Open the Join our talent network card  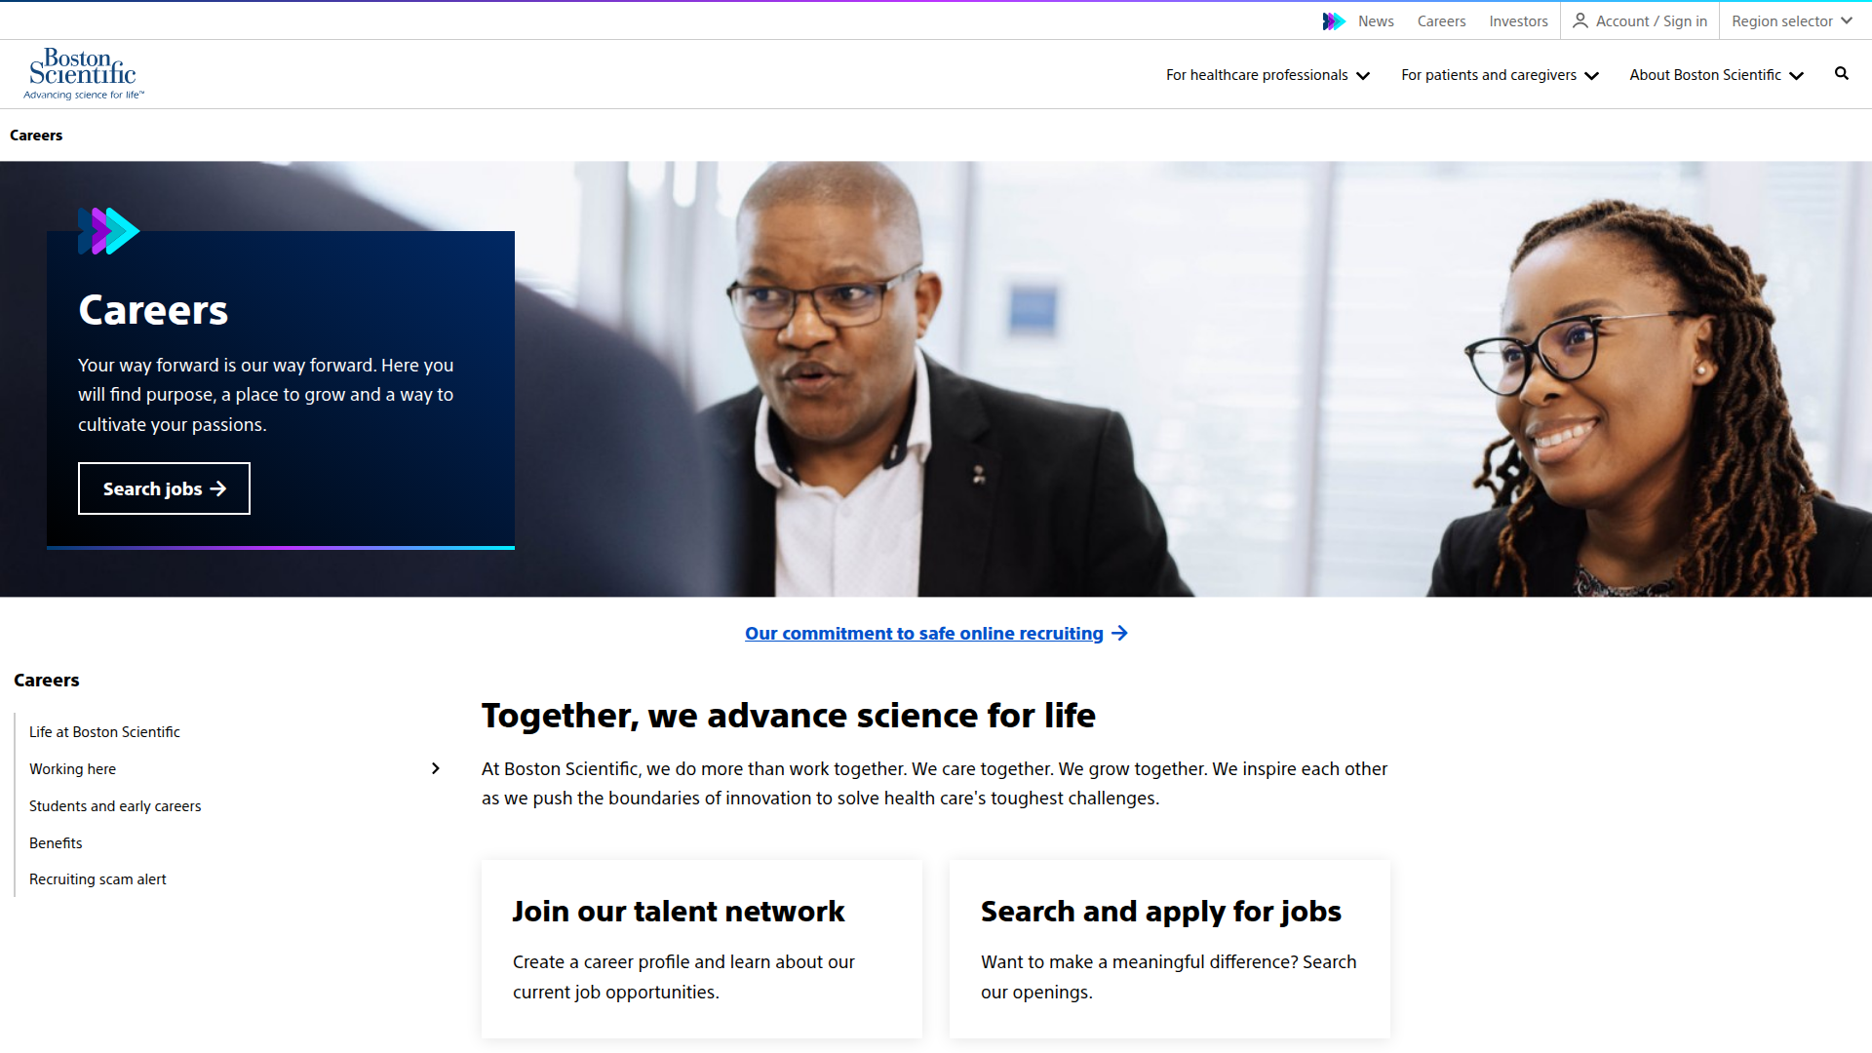point(702,949)
